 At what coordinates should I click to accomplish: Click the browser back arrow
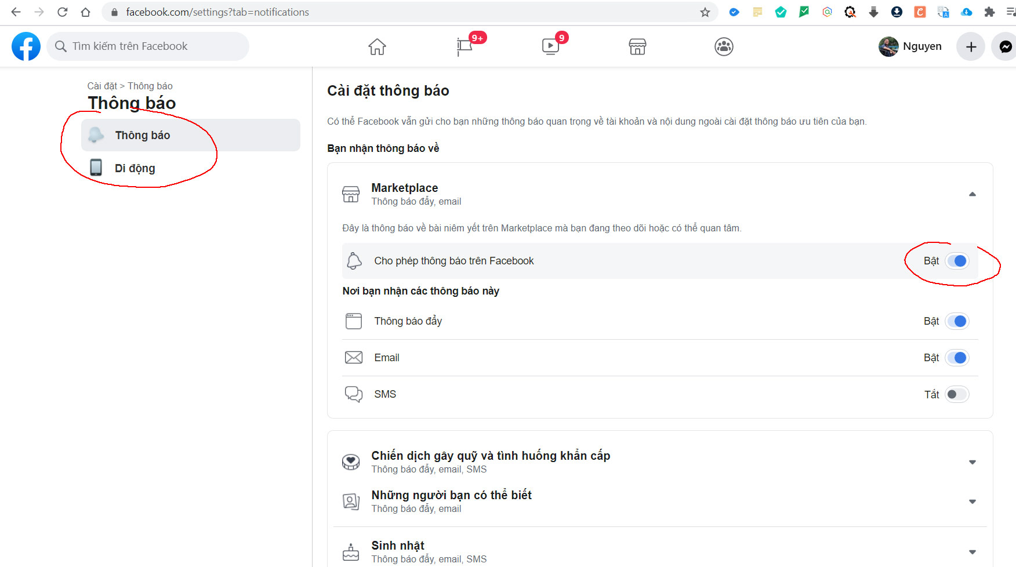pos(16,12)
